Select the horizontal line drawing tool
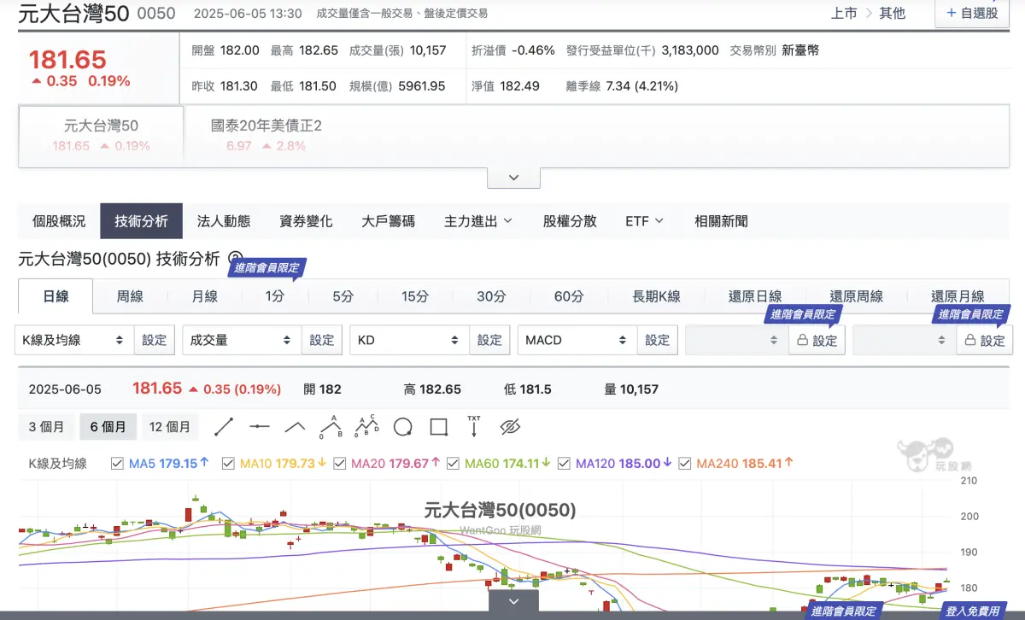The height and width of the screenshot is (620, 1025). [260, 426]
